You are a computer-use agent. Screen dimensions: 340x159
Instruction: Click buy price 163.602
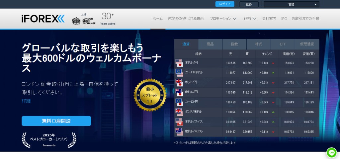[x=247, y=63]
